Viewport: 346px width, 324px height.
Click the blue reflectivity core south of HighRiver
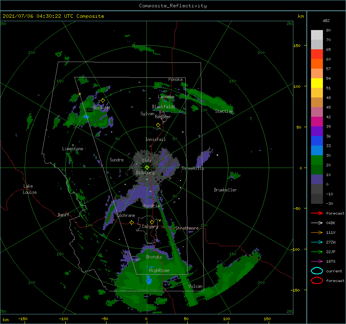click(149, 280)
